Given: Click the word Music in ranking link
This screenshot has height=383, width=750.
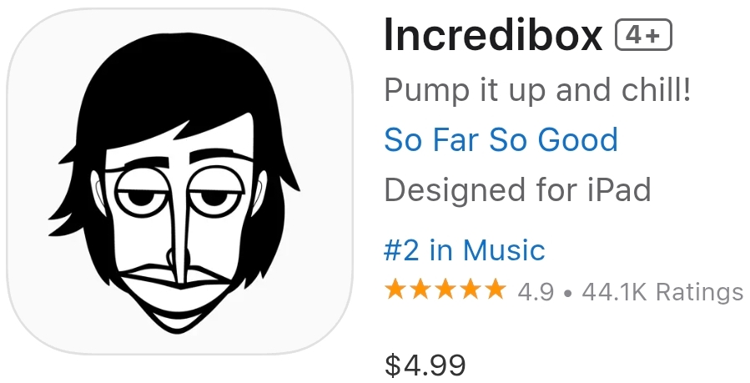Looking at the screenshot, I should (x=503, y=249).
